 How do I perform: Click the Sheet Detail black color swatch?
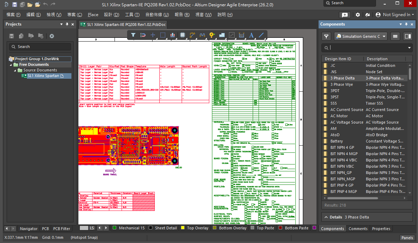click(151, 228)
